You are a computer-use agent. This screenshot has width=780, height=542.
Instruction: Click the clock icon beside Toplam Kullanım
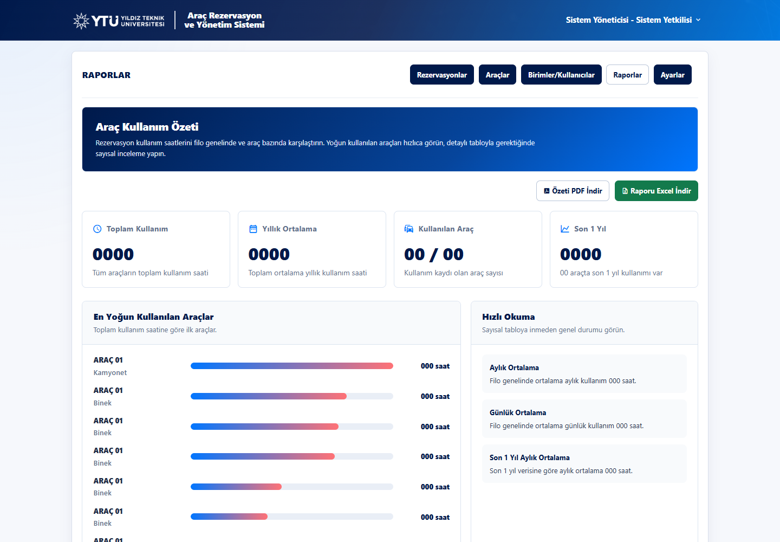[x=97, y=229]
